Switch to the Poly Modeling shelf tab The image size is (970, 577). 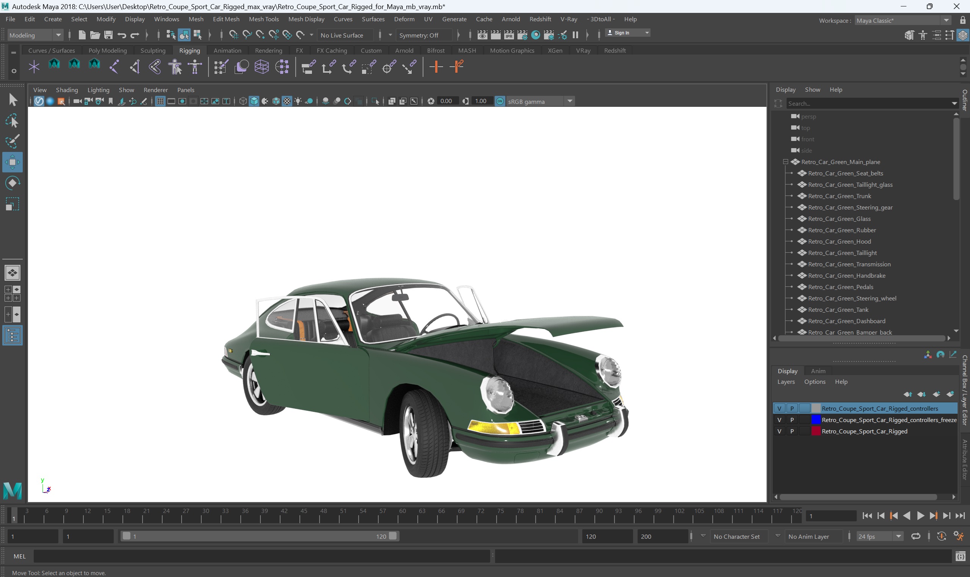click(107, 50)
